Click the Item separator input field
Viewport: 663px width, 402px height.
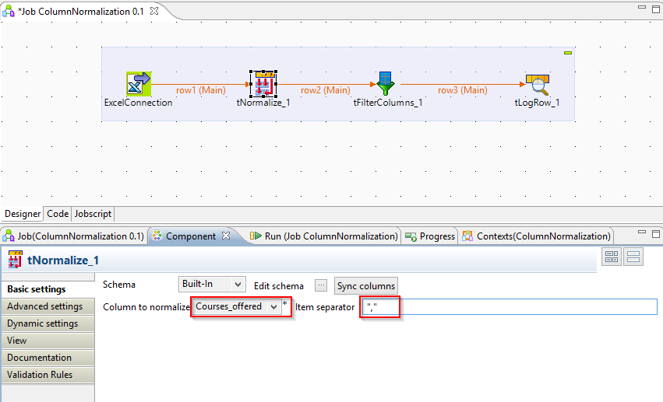[510, 306]
